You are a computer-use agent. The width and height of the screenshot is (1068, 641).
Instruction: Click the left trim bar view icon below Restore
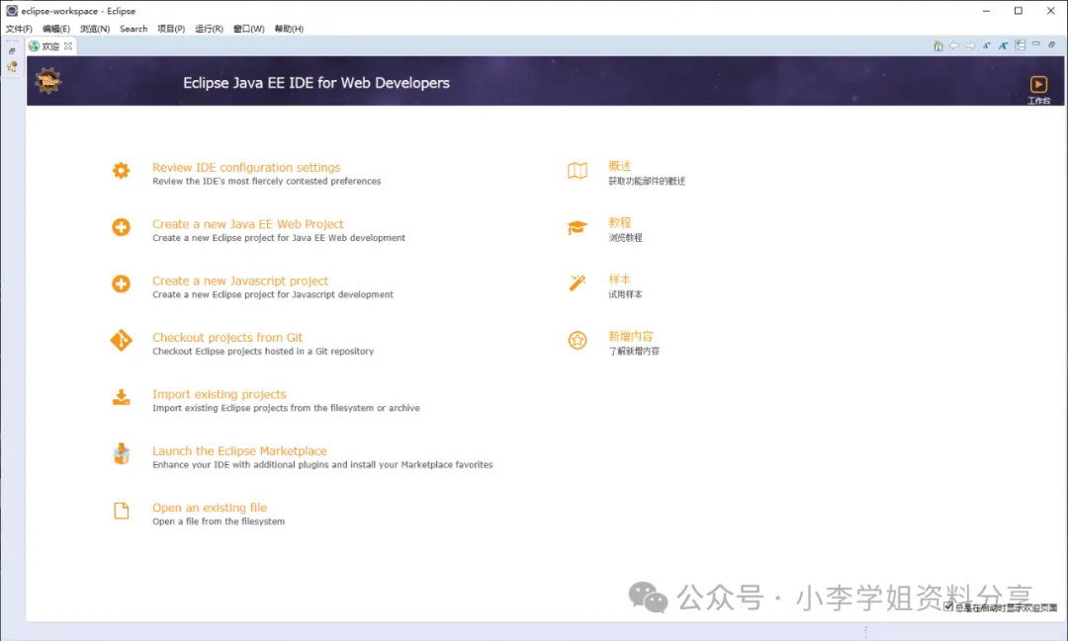pyautogui.click(x=12, y=66)
